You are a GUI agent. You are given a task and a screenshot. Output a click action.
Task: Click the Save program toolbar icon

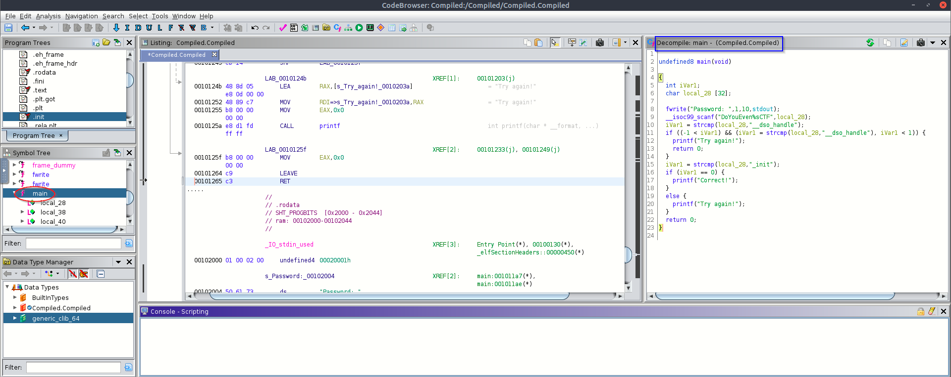tap(8, 28)
